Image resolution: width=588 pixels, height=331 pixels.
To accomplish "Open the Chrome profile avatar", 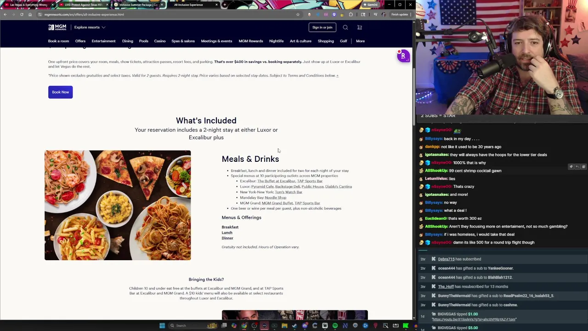I will pos(384,14).
